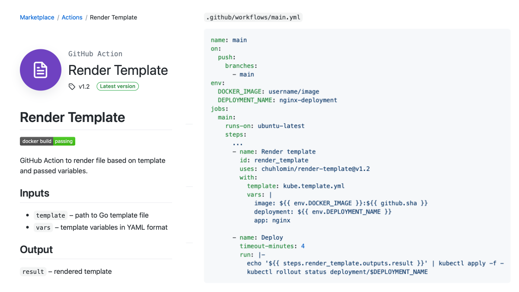Screen dimensions: 519x292
Task: Click the v1.2 version label
Action: coord(84,86)
